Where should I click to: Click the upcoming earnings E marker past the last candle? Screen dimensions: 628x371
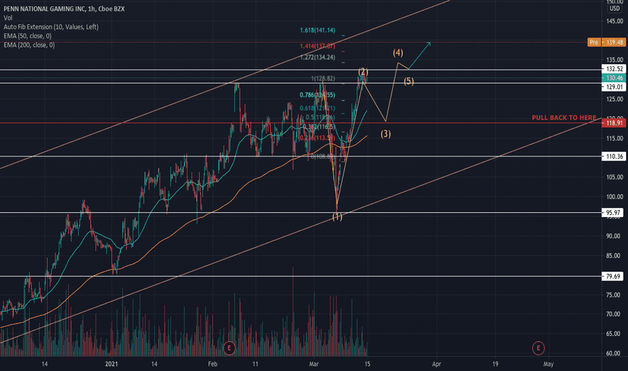tap(538, 348)
